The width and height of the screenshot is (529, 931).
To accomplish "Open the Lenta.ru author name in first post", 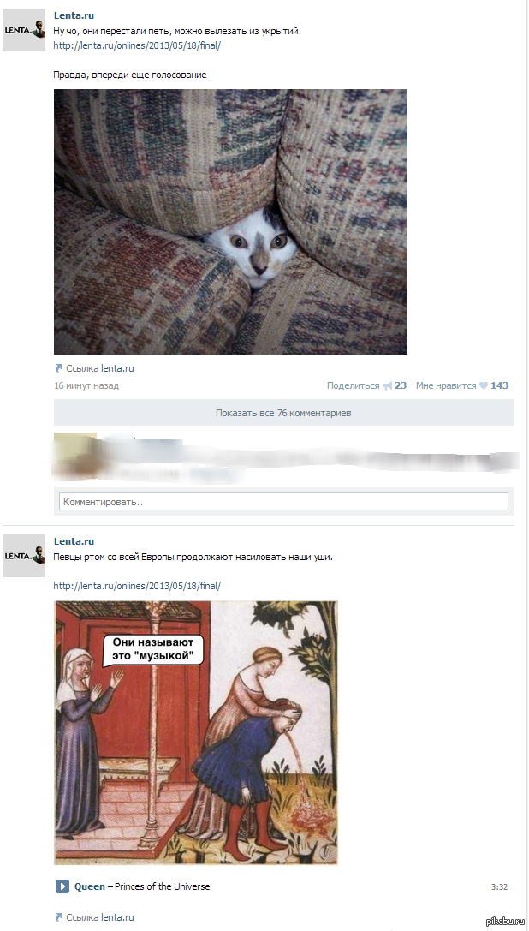I will click(74, 15).
